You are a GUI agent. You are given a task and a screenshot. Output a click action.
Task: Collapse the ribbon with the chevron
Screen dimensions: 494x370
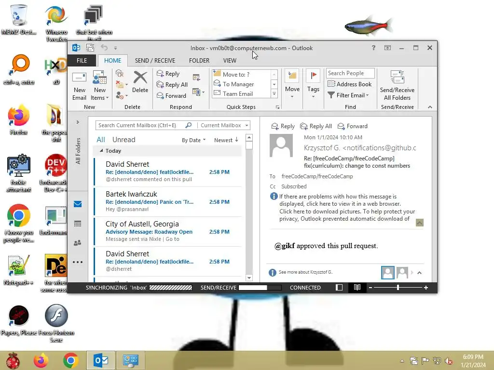[430, 107]
